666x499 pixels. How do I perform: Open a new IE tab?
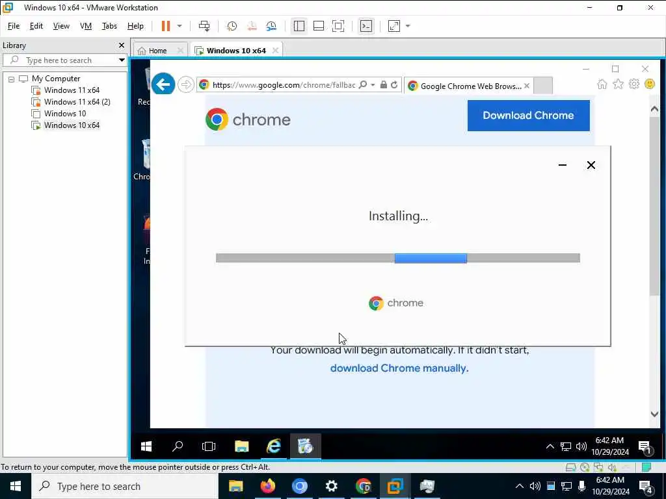coord(543,86)
